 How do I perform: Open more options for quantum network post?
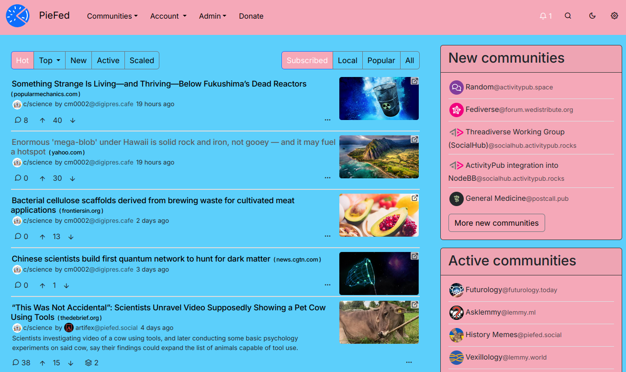click(x=327, y=285)
